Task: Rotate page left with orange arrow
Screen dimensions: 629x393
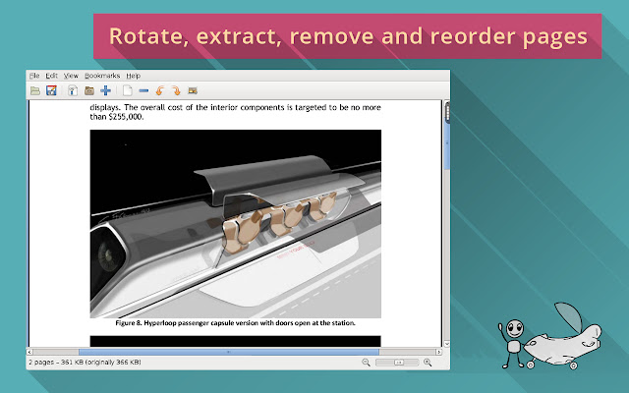Action: 159,90
